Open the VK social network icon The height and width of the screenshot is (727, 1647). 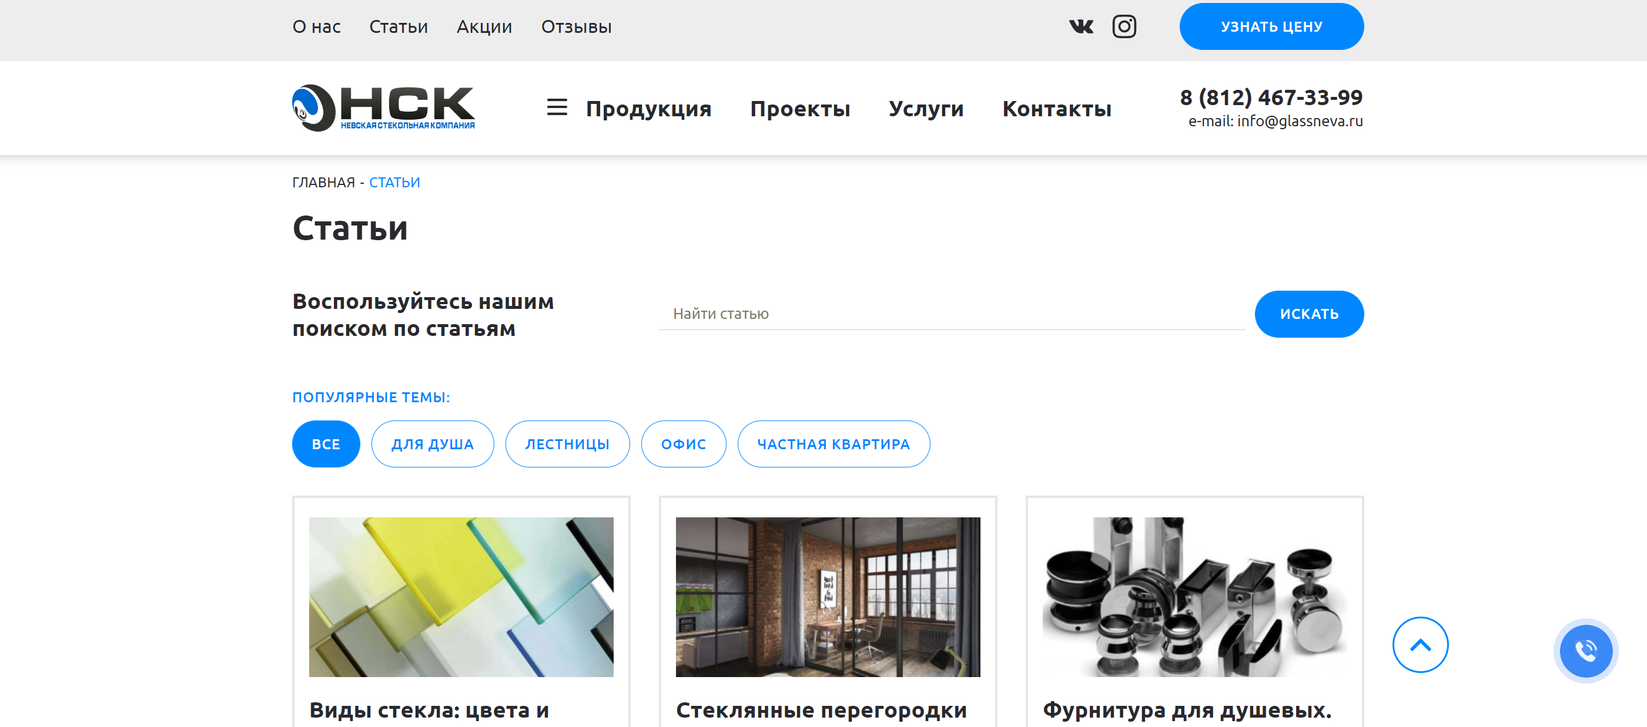click(1081, 27)
